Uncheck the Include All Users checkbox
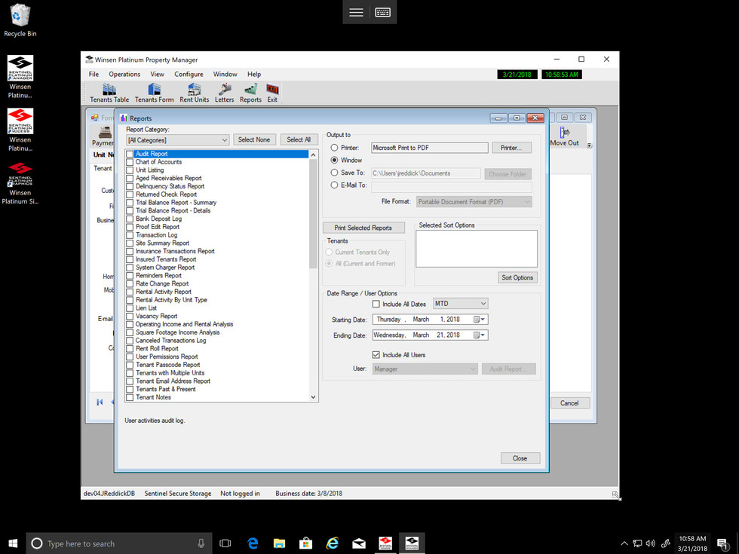Viewport: 739px width, 554px height. (376, 355)
